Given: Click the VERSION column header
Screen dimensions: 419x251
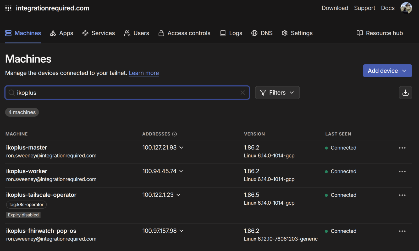Looking at the screenshot, I should 254,134.
